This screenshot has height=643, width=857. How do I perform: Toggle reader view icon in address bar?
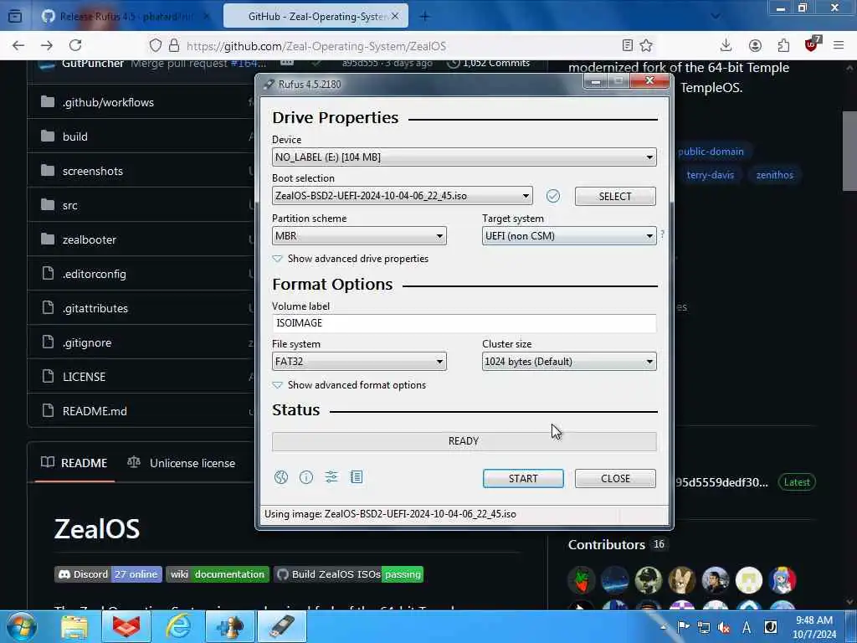tap(628, 45)
